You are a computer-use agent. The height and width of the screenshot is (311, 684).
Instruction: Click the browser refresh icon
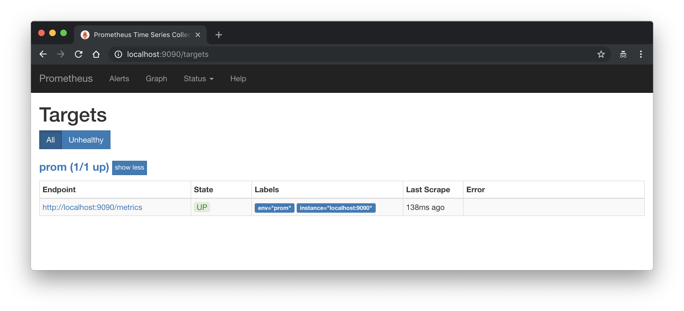tap(78, 54)
